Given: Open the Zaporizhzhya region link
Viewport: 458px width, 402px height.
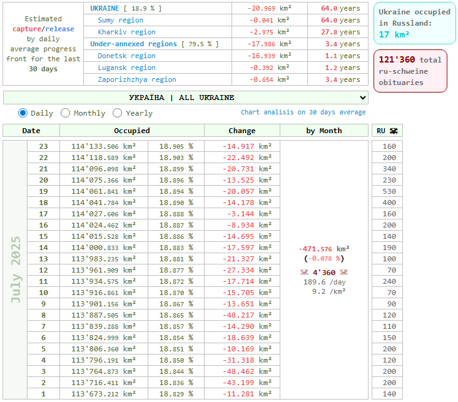Looking at the screenshot, I should tap(136, 79).
